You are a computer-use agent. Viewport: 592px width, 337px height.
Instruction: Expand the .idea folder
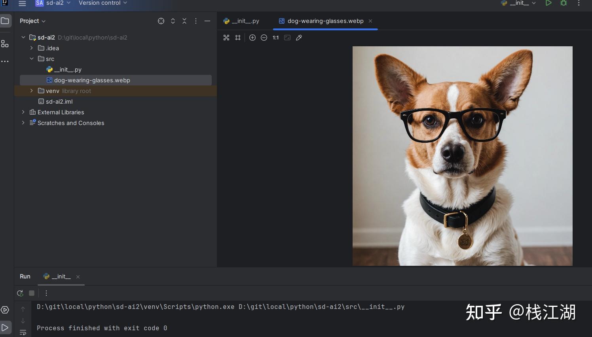point(32,48)
